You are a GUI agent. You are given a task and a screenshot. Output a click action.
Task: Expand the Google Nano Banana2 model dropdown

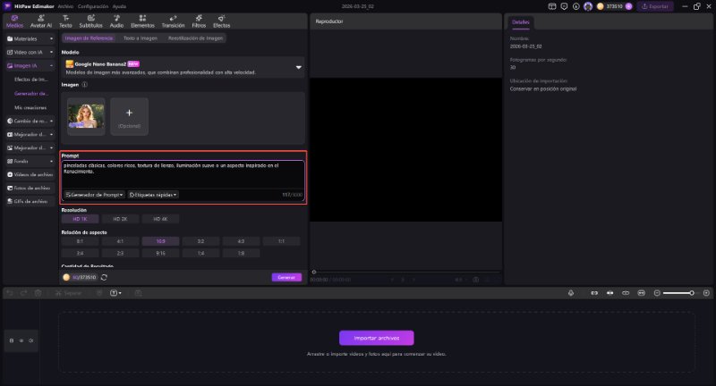click(299, 66)
